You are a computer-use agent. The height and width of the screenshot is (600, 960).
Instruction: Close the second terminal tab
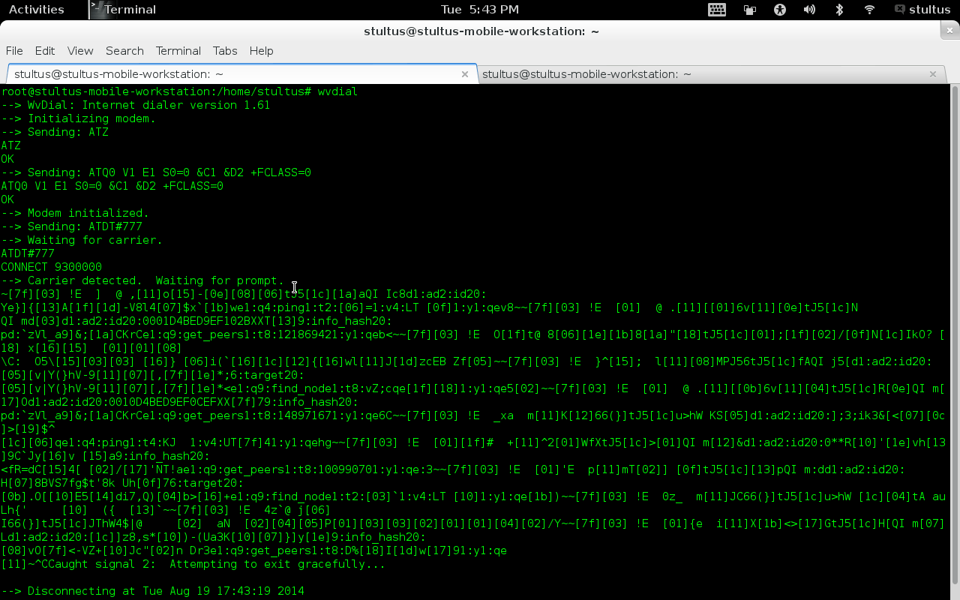pos(933,73)
